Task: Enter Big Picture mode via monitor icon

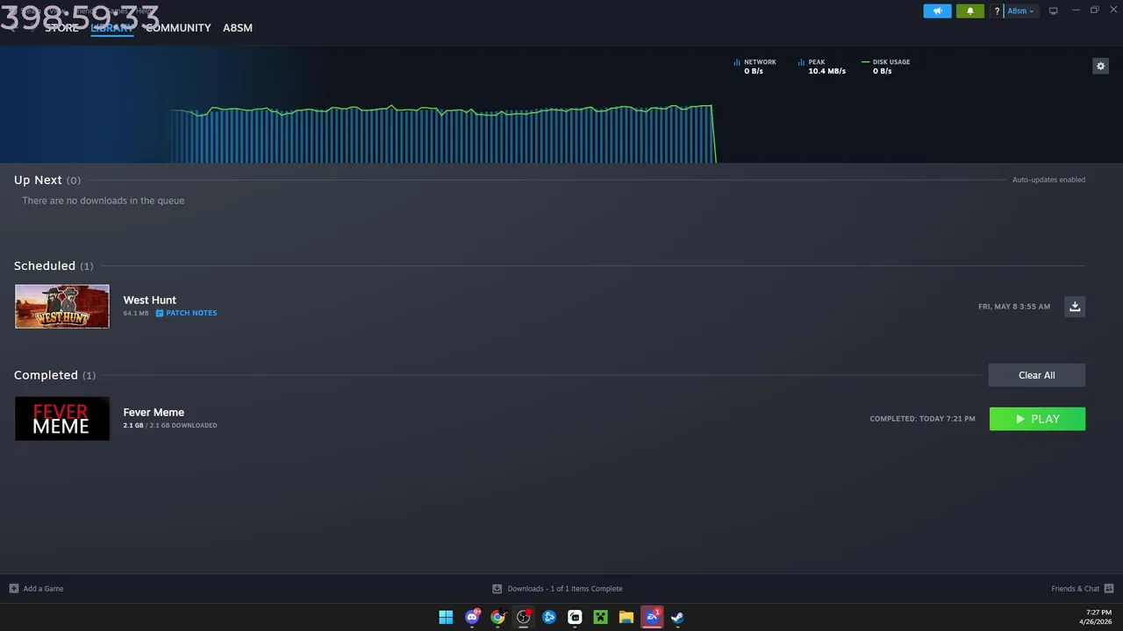Action: click(x=1053, y=11)
